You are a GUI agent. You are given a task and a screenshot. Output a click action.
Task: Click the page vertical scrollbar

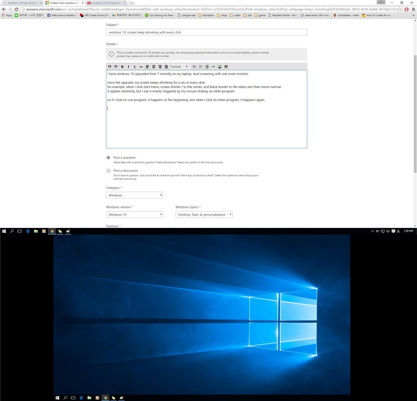pos(415,114)
